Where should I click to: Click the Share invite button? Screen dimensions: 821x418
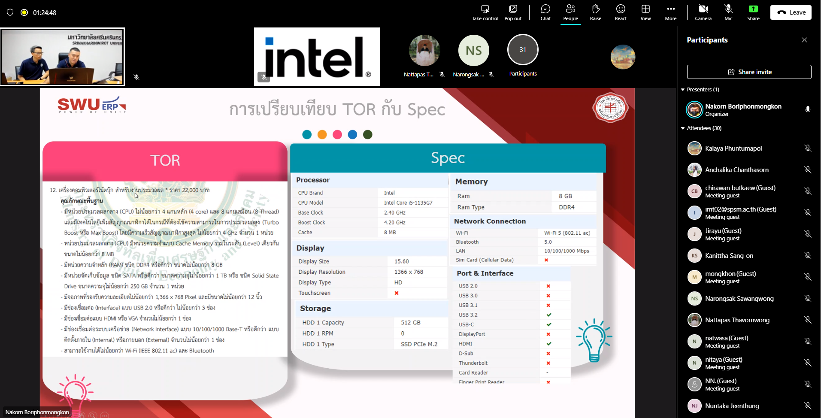(749, 72)
